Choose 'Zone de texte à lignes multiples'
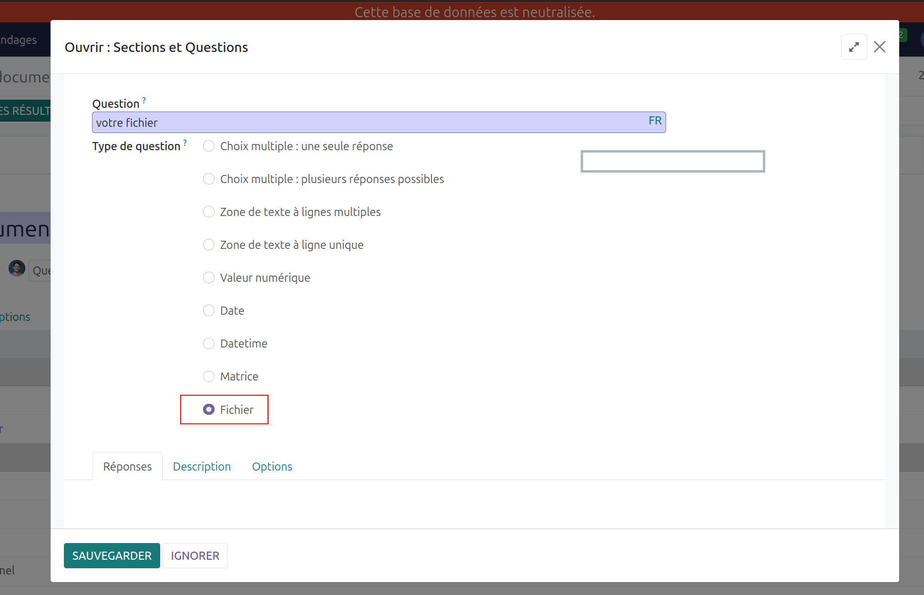The image size is (924, 595). [x=209, y=212]
